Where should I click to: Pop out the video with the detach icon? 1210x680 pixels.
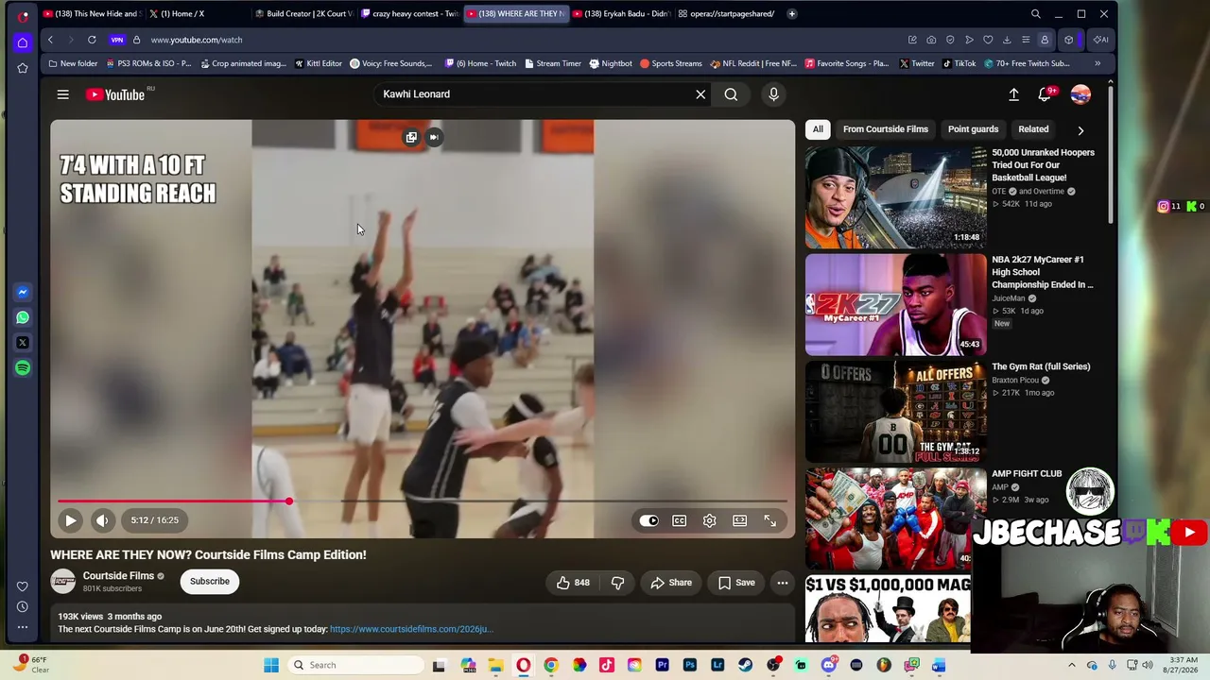tap(411, 138)
